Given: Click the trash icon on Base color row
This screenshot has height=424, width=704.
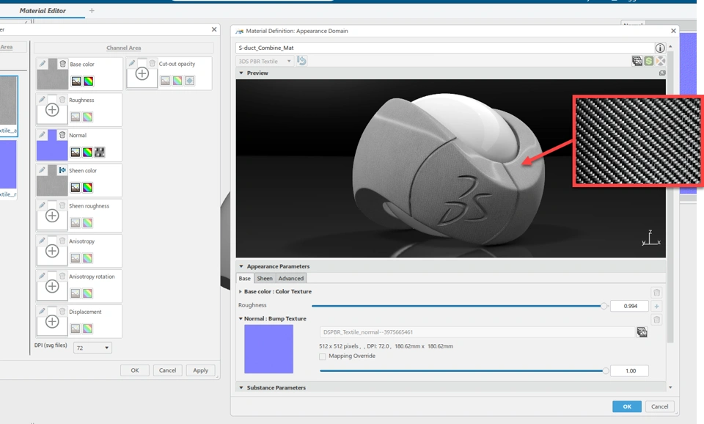Looking at the screenshot, I should pyautogui.click(x=656, y=293).
